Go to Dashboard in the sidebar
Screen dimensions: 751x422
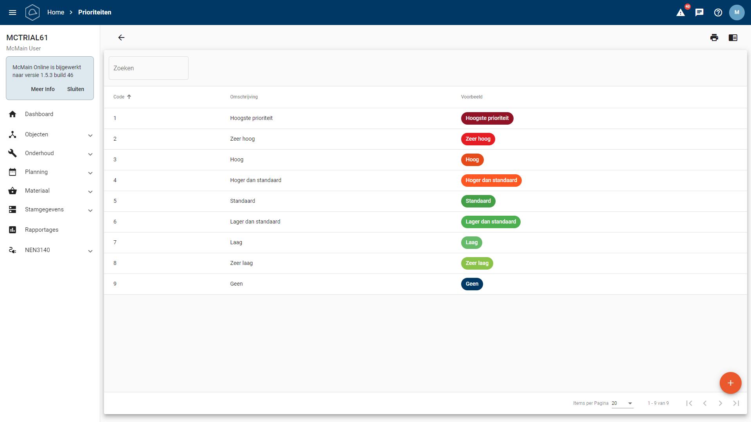point(39,114)
